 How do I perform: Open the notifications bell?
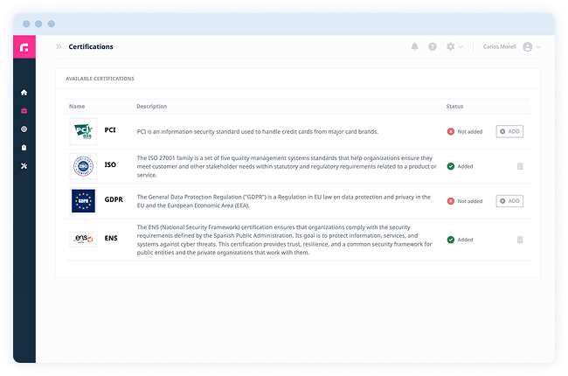(x=415, y=47)
